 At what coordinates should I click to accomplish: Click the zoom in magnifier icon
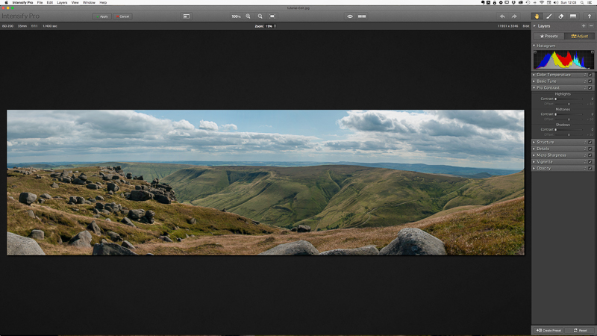click(249, 16)
